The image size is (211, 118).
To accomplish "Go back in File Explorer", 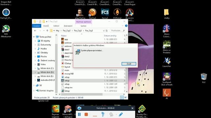I will (x=35, y=30).
